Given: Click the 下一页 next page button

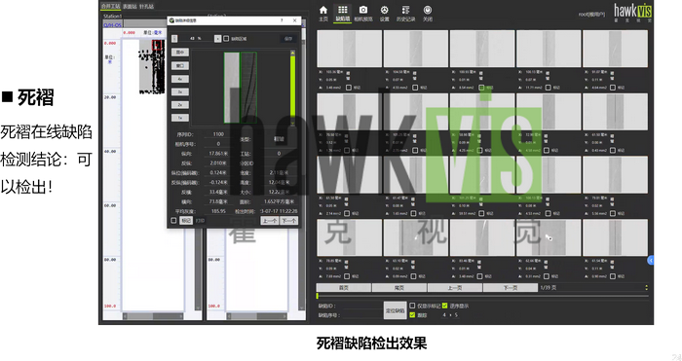Looking at the screenshot, I should point(511,288).
